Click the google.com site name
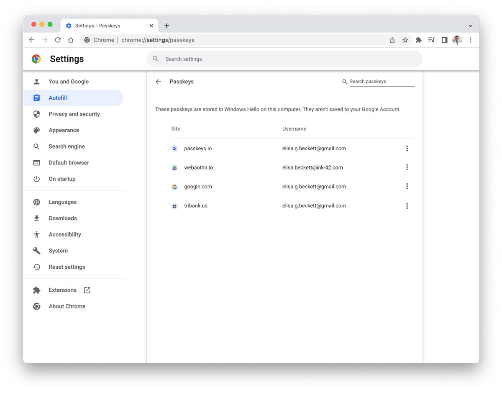 coord(198,187)
